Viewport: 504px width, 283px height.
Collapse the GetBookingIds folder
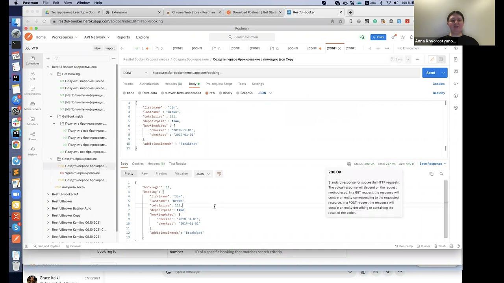click(51, 116)
